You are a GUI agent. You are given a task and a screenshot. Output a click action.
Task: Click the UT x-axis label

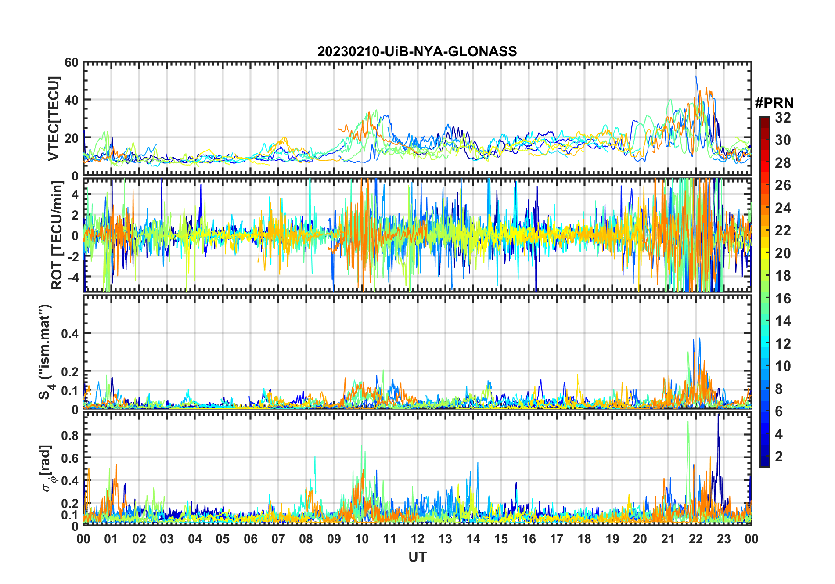point(417,557)
